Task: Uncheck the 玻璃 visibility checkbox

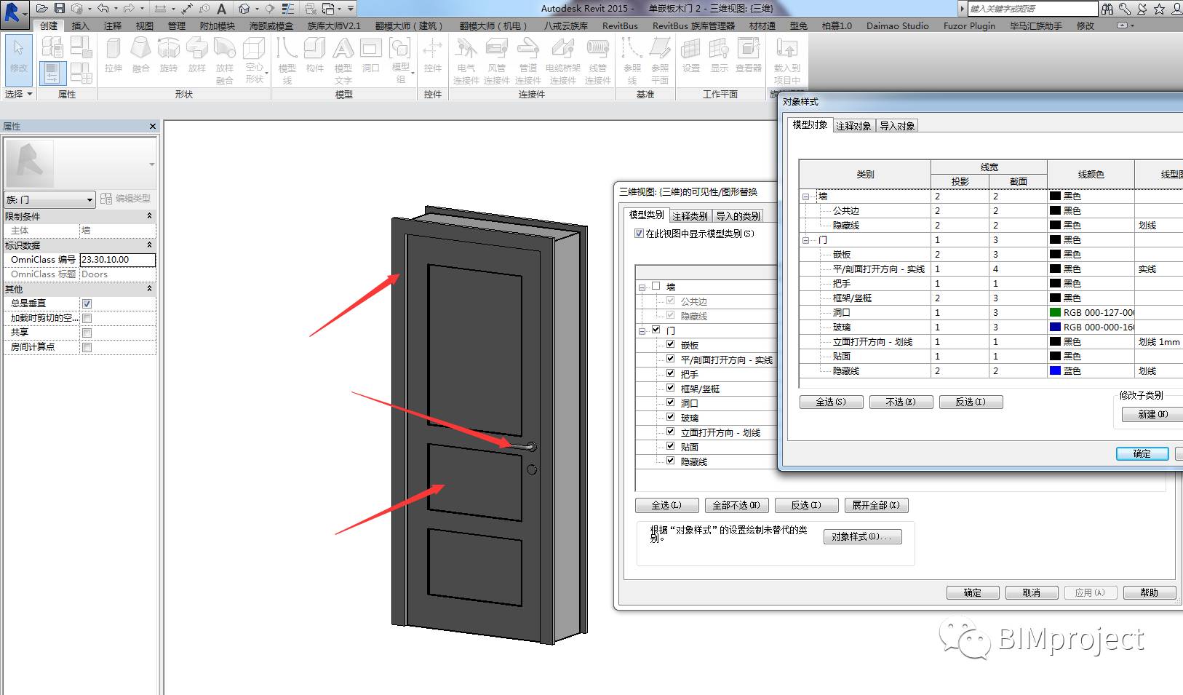Action: (x=671, y=417)
